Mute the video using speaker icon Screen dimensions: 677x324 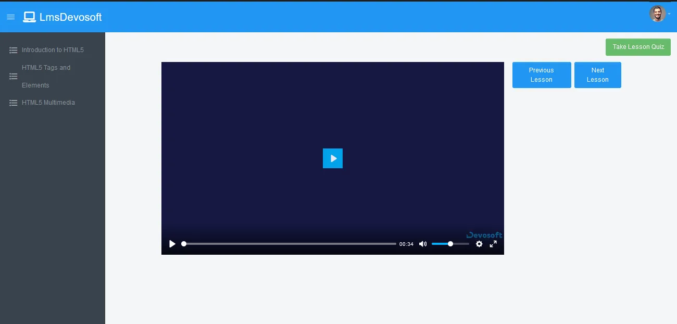(x=423, y=244)
